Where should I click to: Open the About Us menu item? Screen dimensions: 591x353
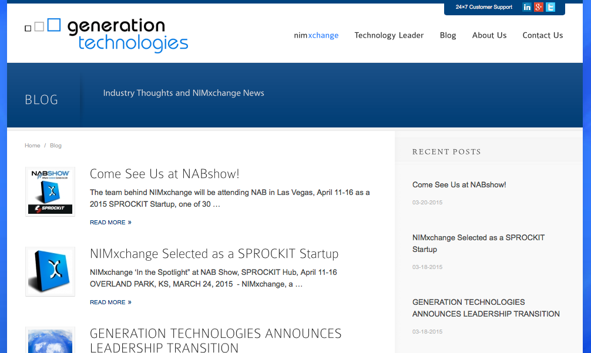pos(489,35)
